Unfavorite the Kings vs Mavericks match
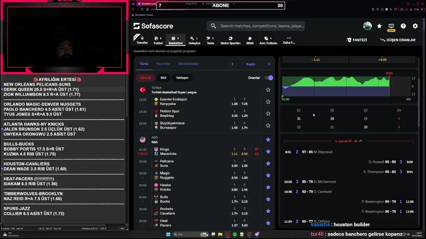Viewport: 426px width, 239px height. click(x=268, y=152)
